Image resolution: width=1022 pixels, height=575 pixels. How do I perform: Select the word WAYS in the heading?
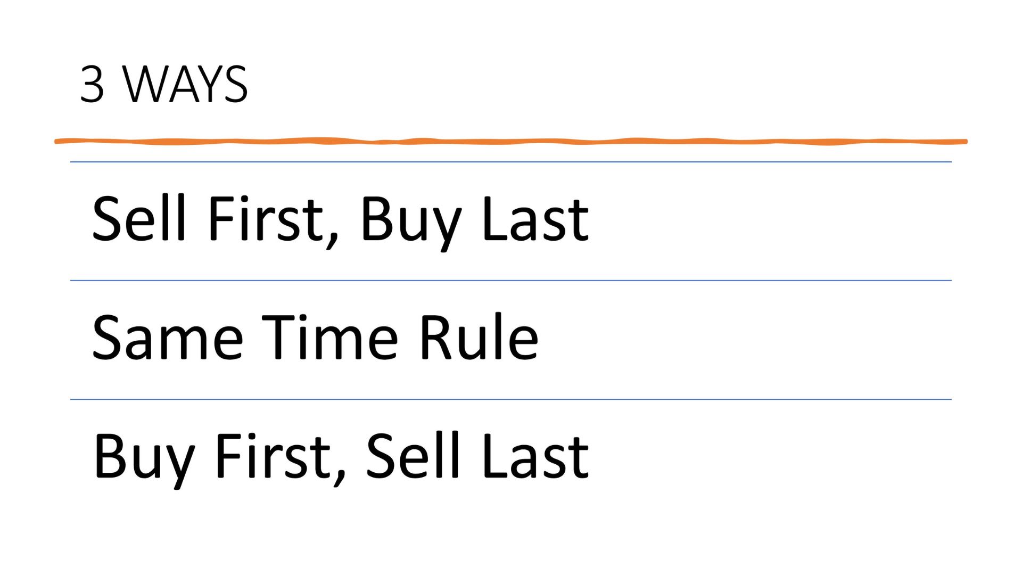point(185,84)
